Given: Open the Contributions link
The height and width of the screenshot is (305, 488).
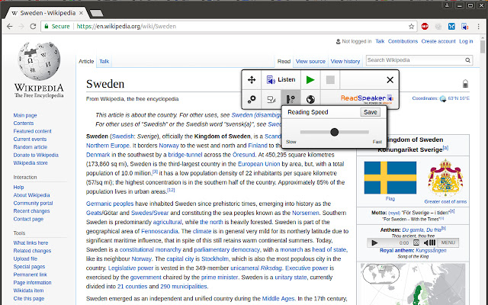Looking at the screenshot, I should 403,41.
